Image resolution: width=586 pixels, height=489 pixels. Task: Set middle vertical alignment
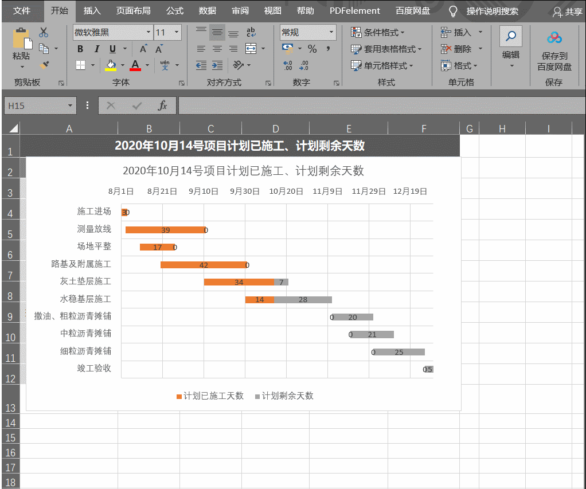[217, 32]
